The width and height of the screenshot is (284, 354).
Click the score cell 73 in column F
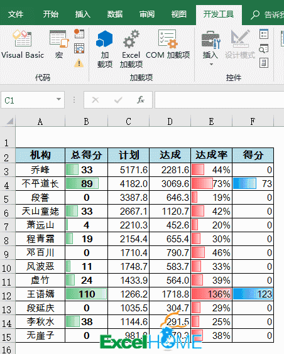click(253, 183)
